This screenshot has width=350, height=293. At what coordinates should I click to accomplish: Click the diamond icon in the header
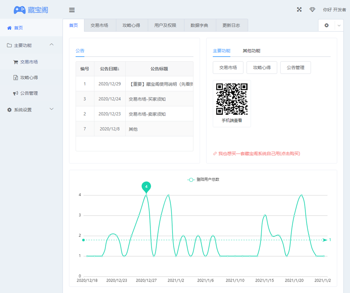click(312, 9)
